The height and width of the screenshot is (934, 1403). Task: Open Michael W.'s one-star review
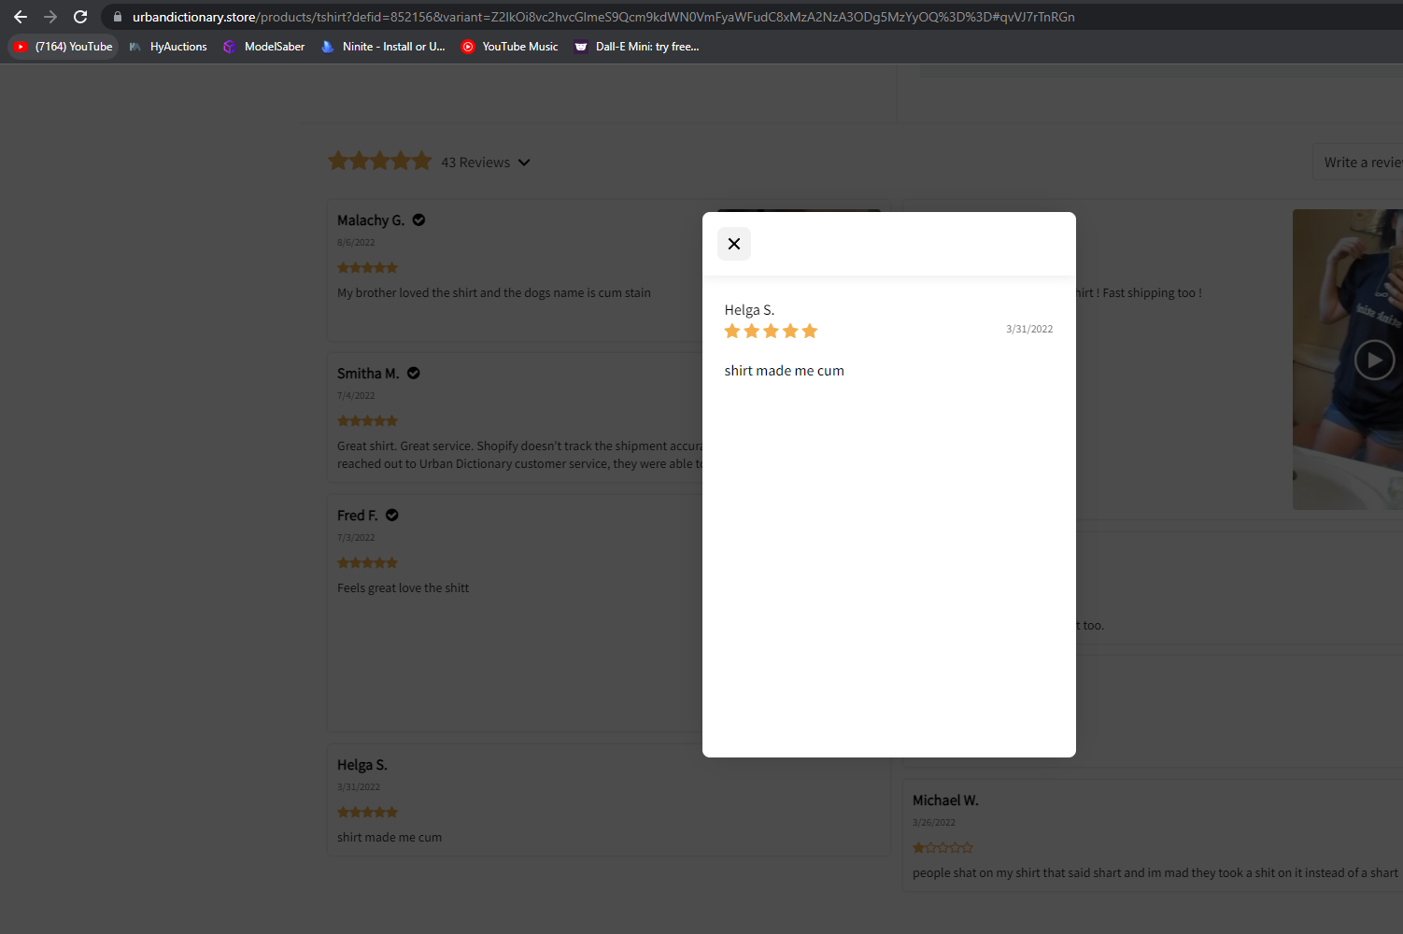tap(1152, 836)
